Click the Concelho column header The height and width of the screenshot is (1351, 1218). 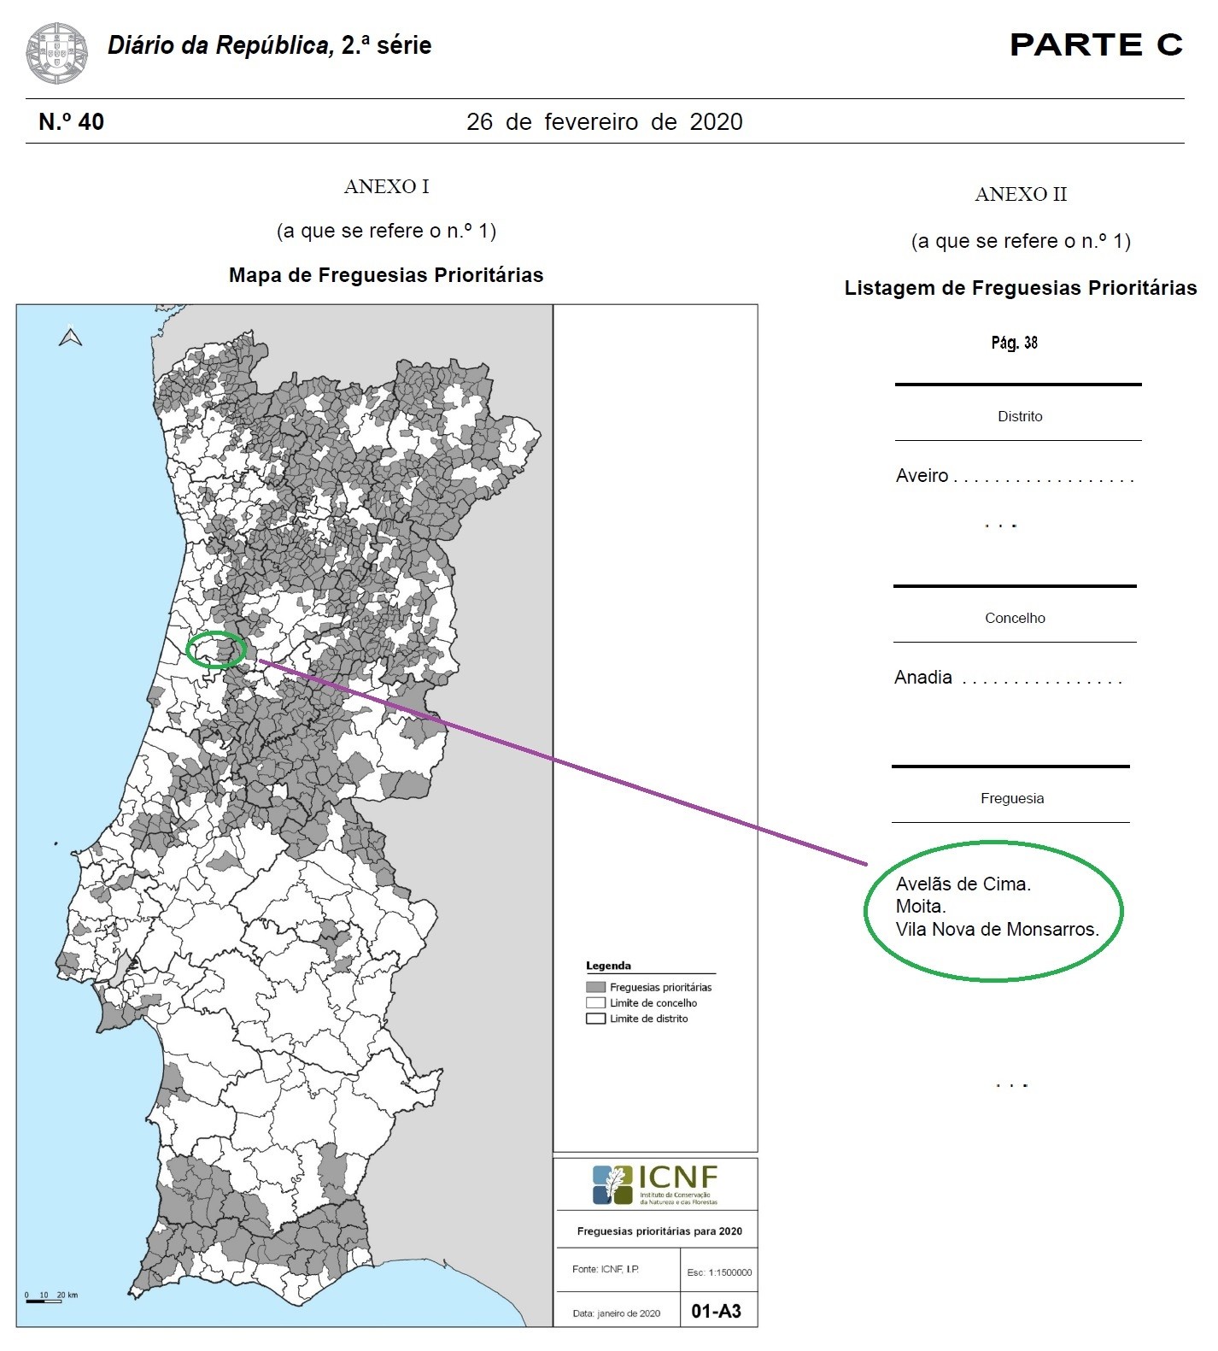tap(1015, 619)
